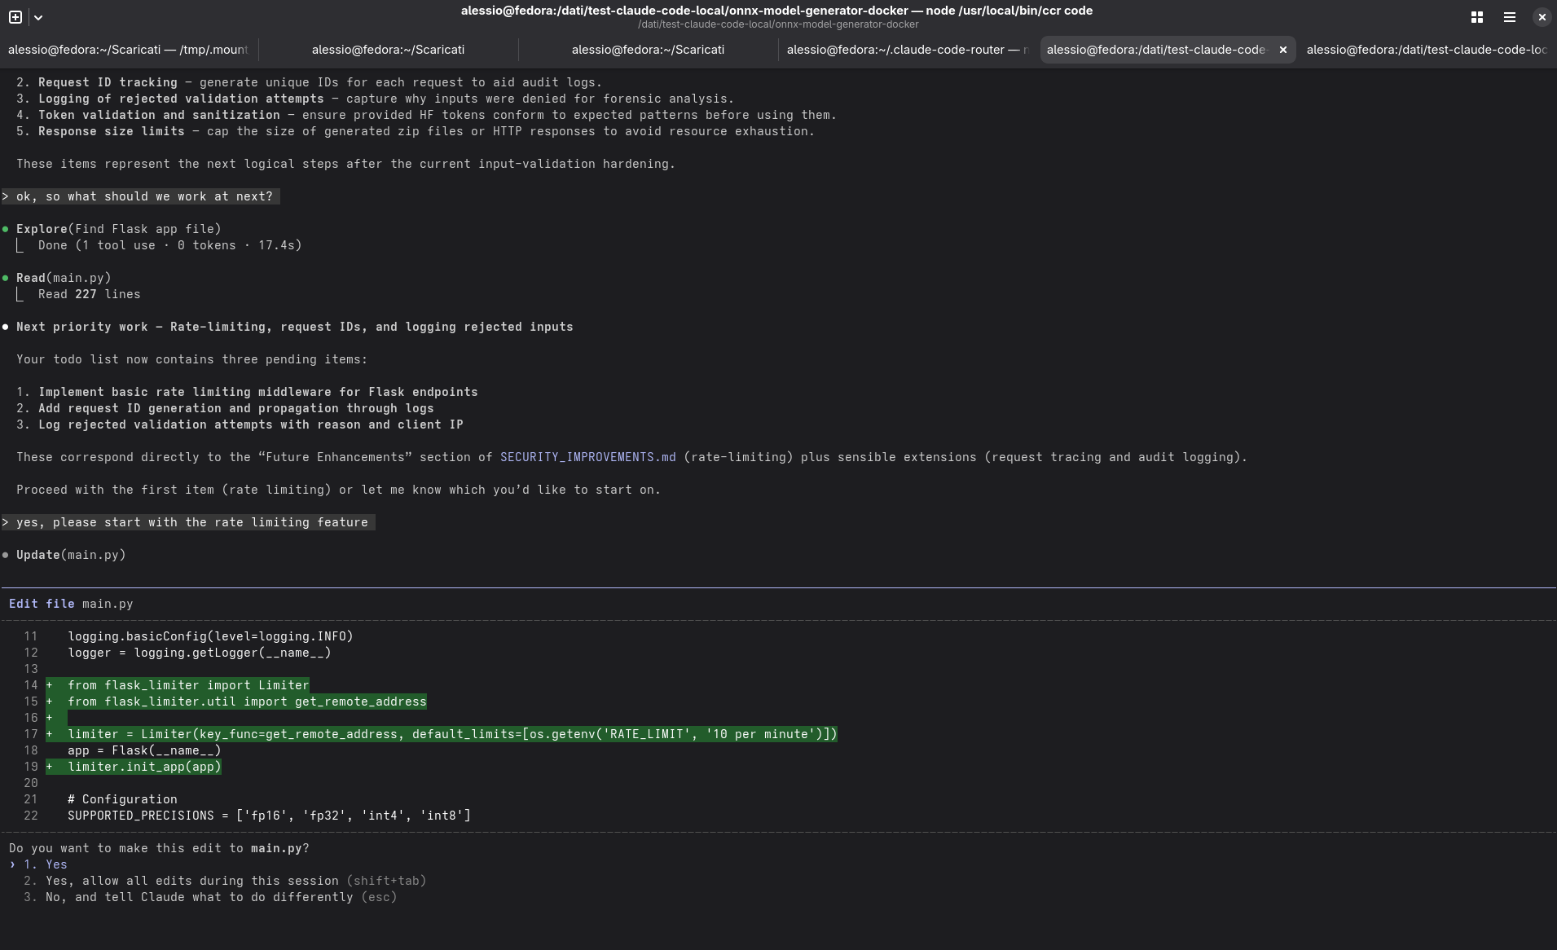Viewport: 1557px width, 950px height.
Task: Click the window title bar text
Action: (776, 11)
